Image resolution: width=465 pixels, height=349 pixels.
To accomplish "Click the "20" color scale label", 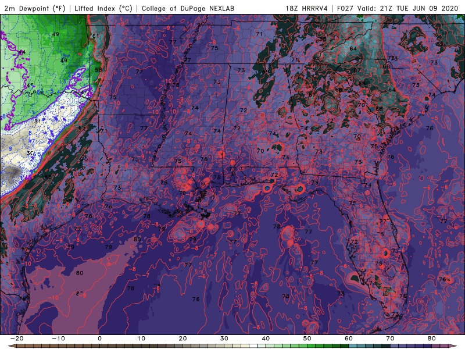I will pyautogui.click(x=183, y=339).
